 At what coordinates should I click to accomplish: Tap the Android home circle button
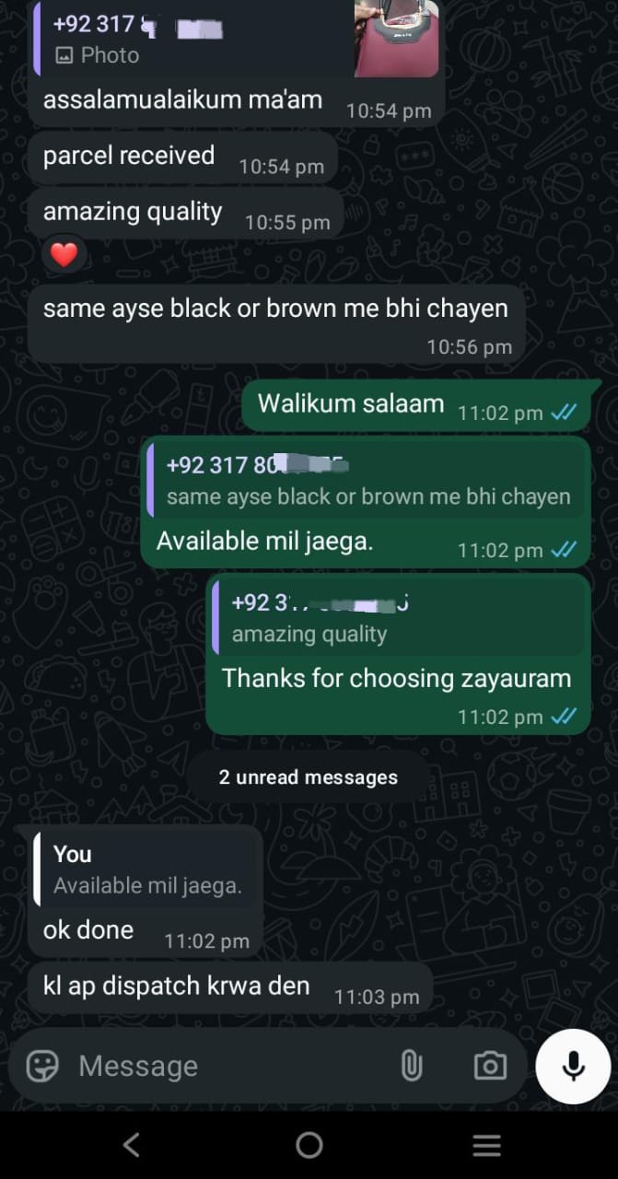(309, 1145)
